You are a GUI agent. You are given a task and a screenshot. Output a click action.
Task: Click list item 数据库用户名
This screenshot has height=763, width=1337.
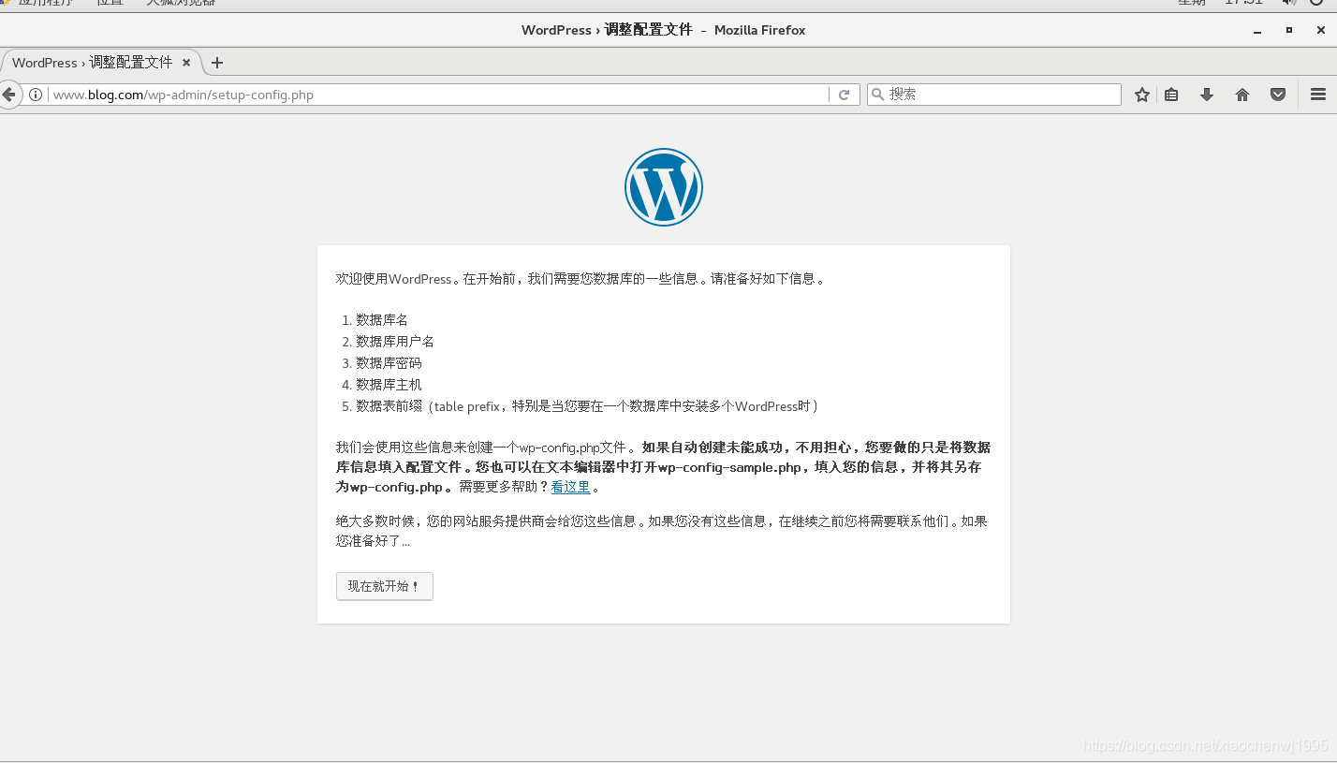pyautogui.click(x=395, y=342)
